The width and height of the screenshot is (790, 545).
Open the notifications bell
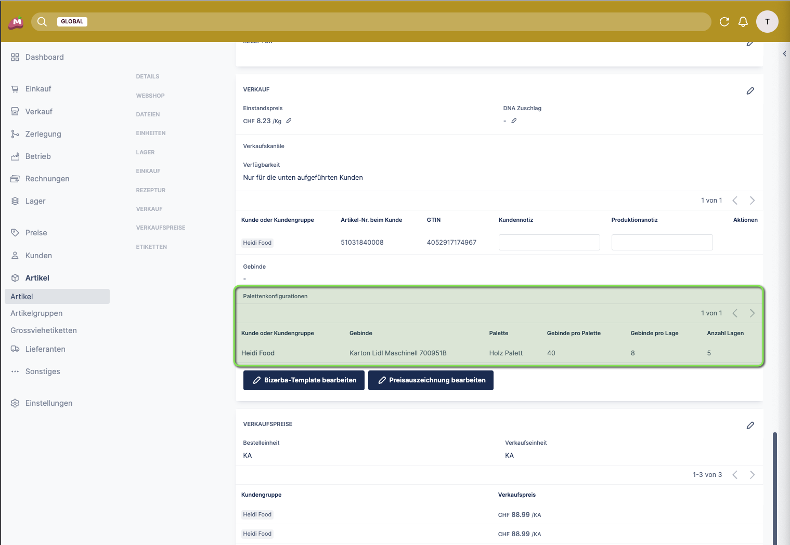[743, 22]
